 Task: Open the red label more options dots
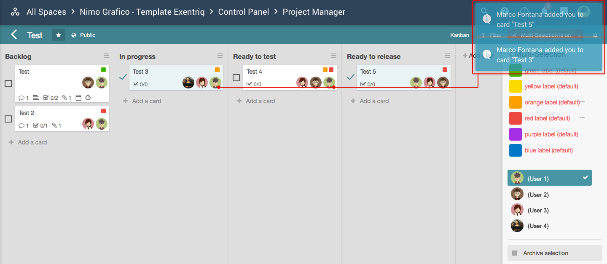pyautogui.click(x=582, y=118)
